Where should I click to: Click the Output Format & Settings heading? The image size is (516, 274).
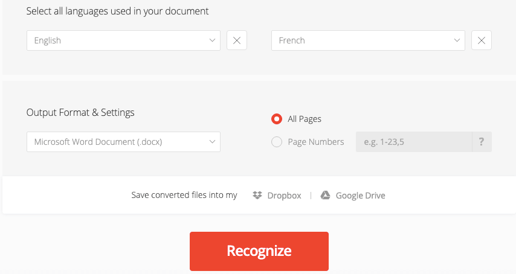point(80,112)
